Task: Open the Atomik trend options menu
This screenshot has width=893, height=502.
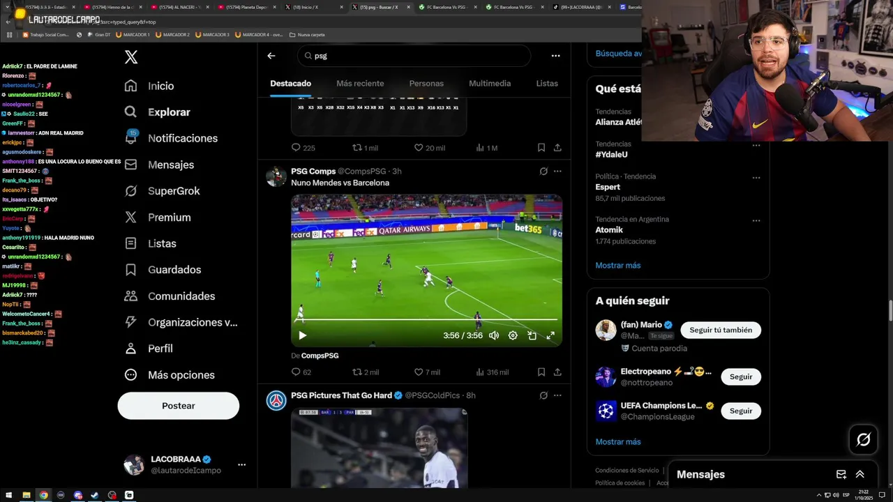Action: click(x=756, y=221)
